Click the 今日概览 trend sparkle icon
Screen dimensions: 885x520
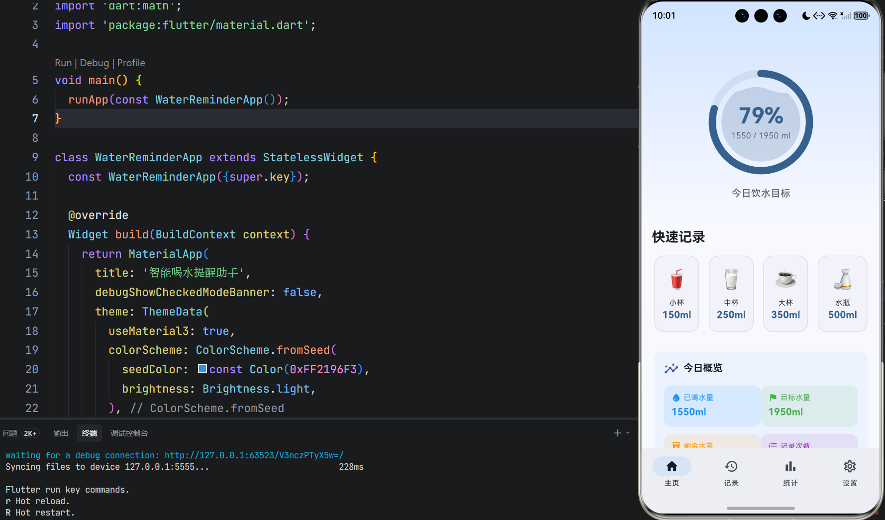click(671, 368)
